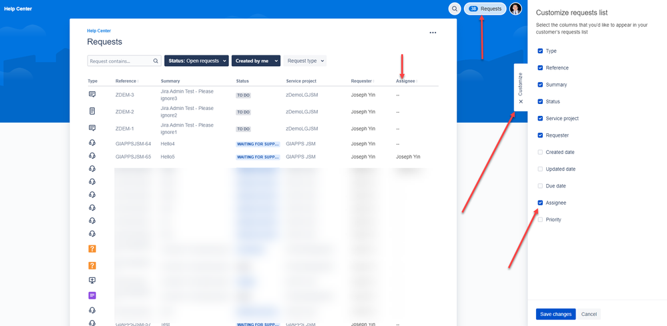This screenshot has width=667, height=326.
Task: Uncheck the Type column checkbox
Action: [540, 51]
